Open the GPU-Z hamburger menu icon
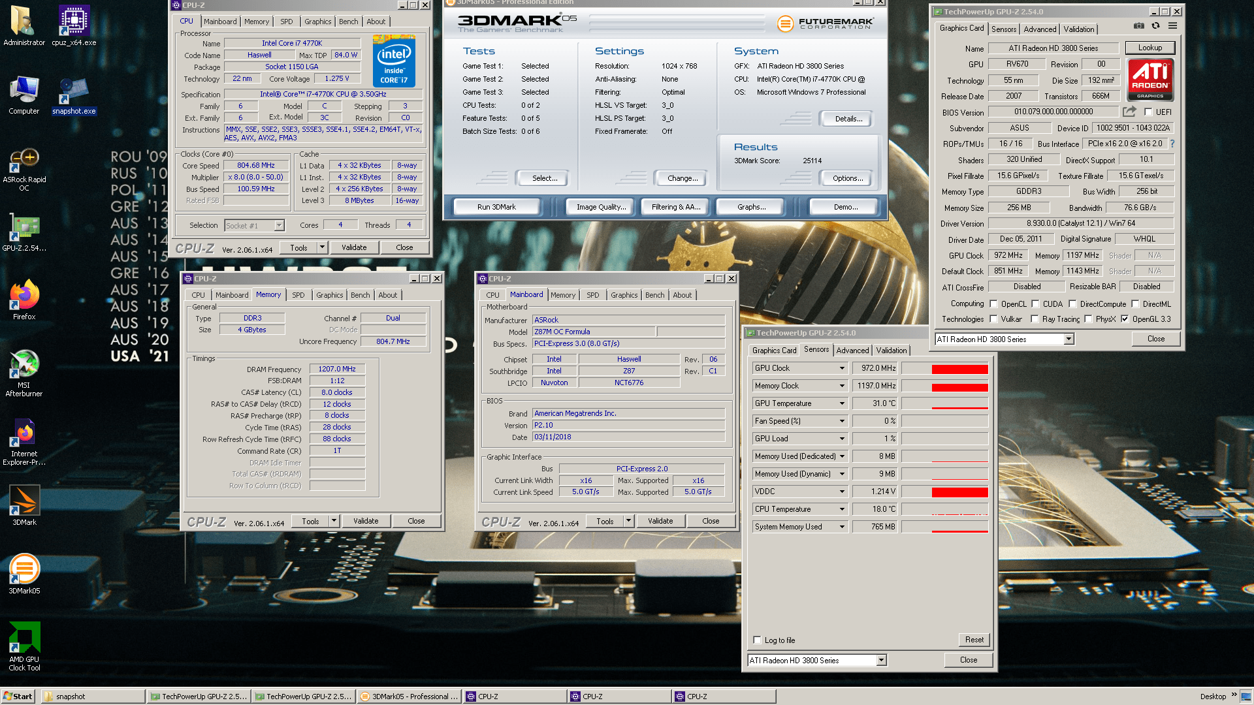Screen dimensions: 1254x705 tap(1172, 25)
